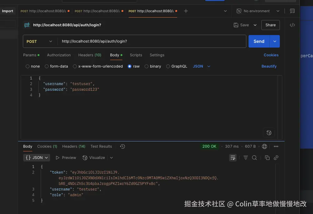The height and width of the screenshot is (214, 313).
Task: Open the Test Results tab
Action: 101,146
